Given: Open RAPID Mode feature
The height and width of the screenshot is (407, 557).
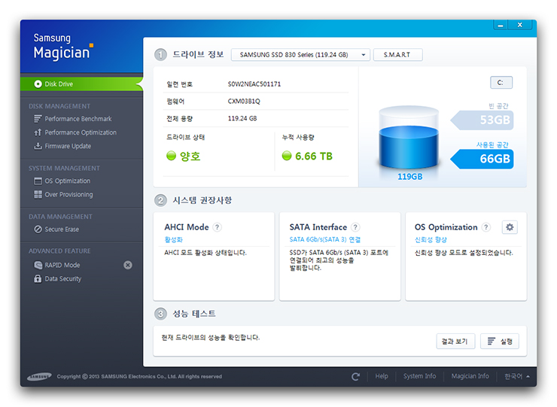Looking at the screenshot, I should (62, 265).
